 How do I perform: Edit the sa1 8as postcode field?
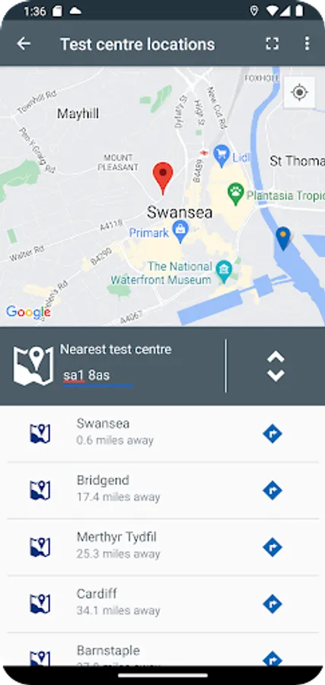98,377
